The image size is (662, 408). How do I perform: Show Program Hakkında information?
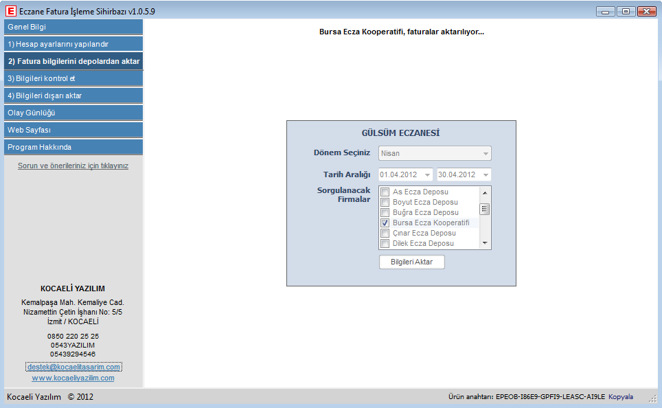[x=73, y=147]
